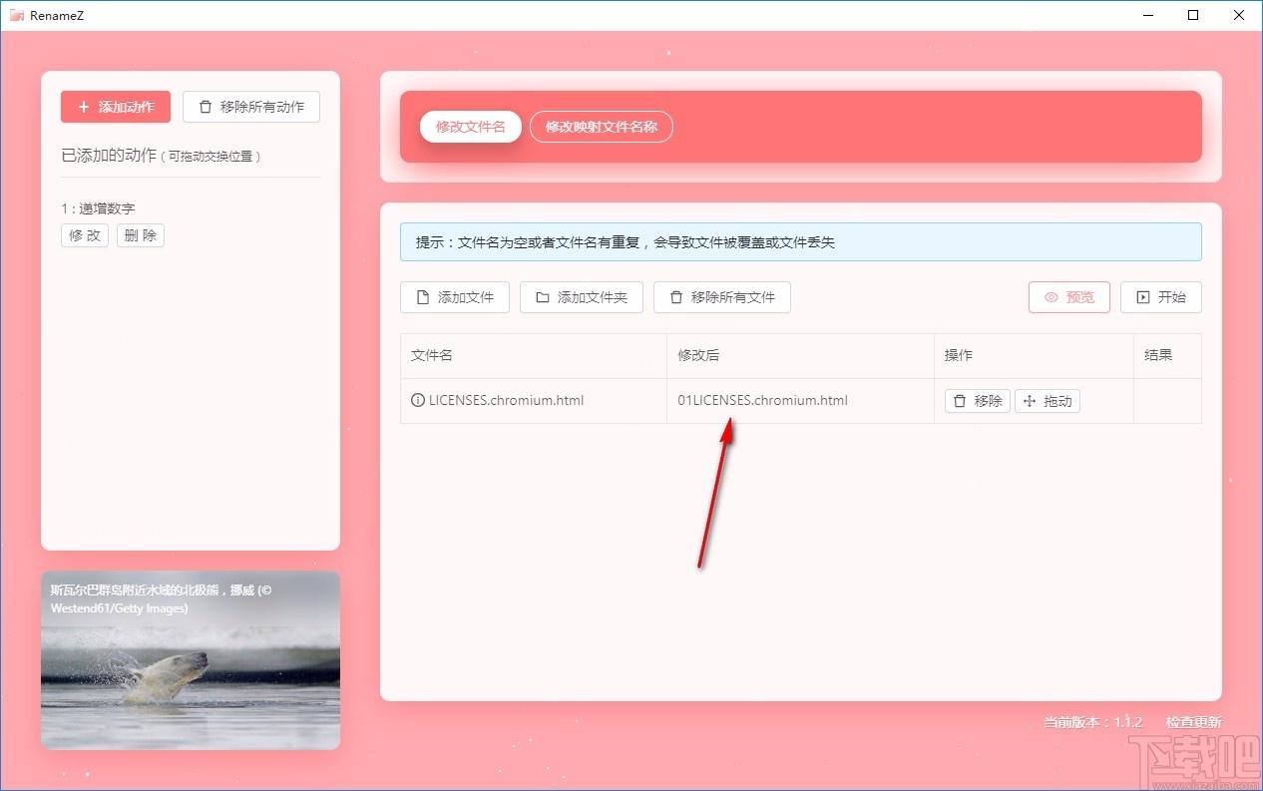Click the 修改后 column header
The width and height of the screenshot is (1263, 791).
(x=801, y=356)
